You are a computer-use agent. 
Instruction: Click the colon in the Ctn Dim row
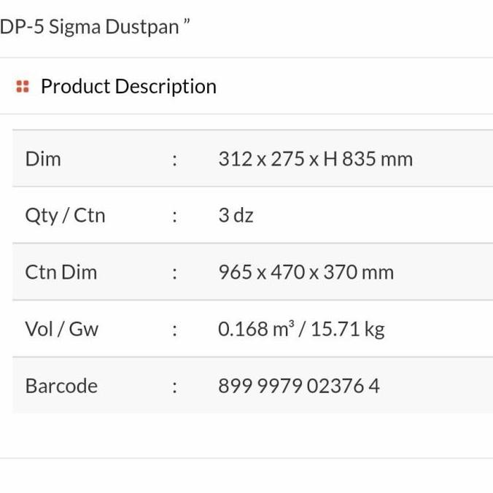coord(174,273)
